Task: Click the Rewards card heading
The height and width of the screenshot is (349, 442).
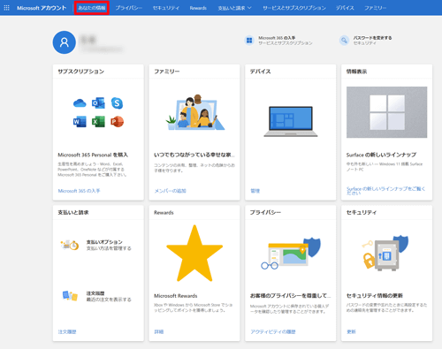Action: (x=164, y=212)
